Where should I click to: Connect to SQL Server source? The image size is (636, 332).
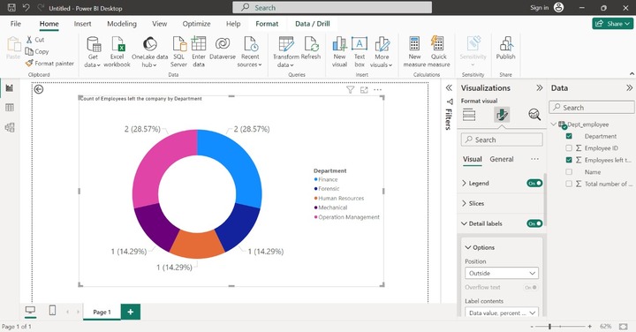(x=178, y=52)
